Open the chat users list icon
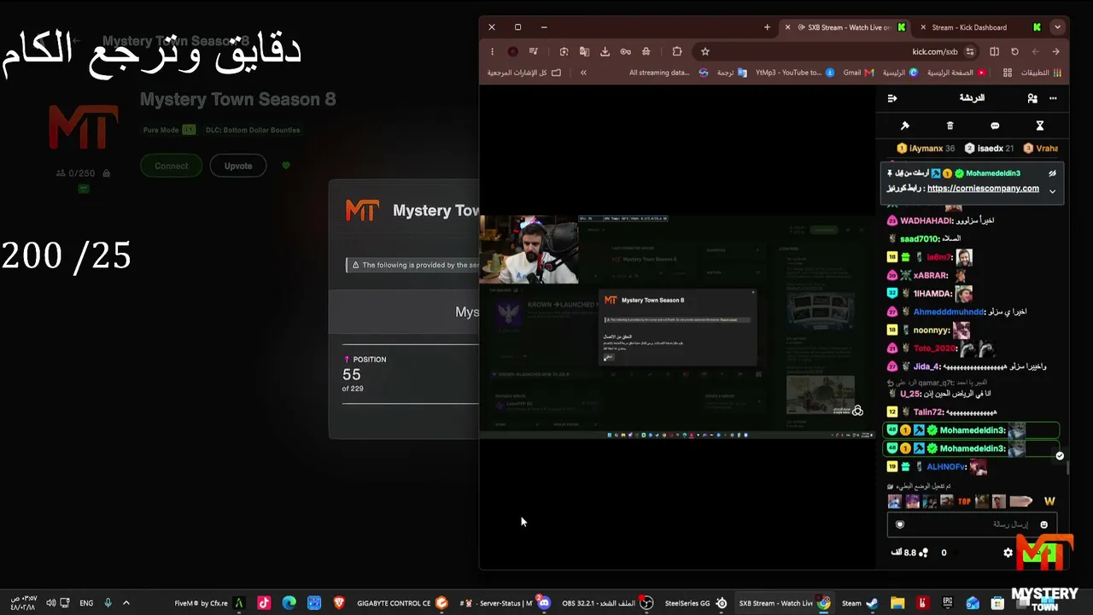Viewport: 1093px width, 615px height. (1032, 98)
